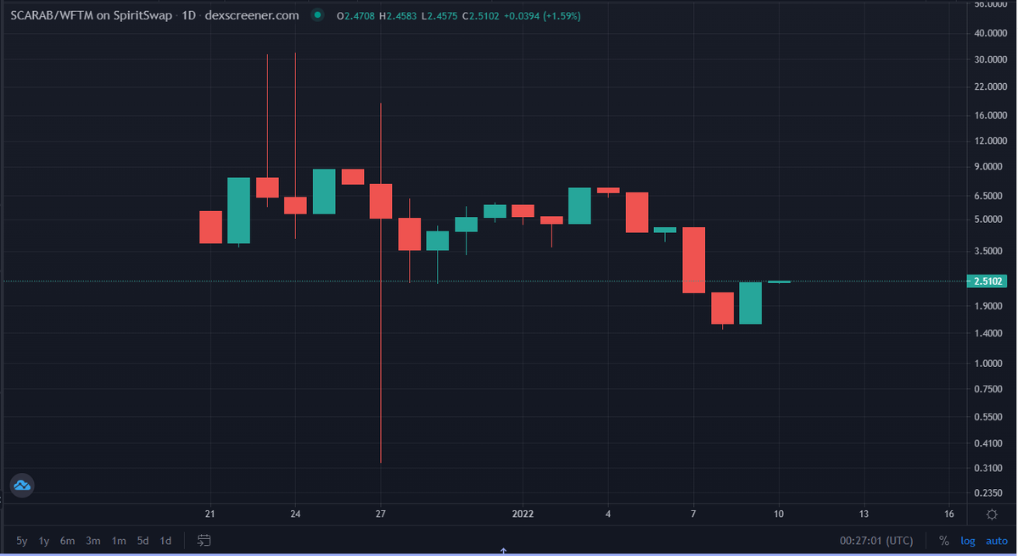Set range to 5d
1018x556 pixels.
click(143, 540)
